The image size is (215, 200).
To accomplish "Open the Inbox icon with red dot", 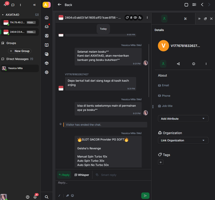I will 46,27.
